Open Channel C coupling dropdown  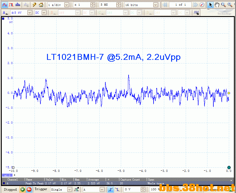(x=139, y=13)
